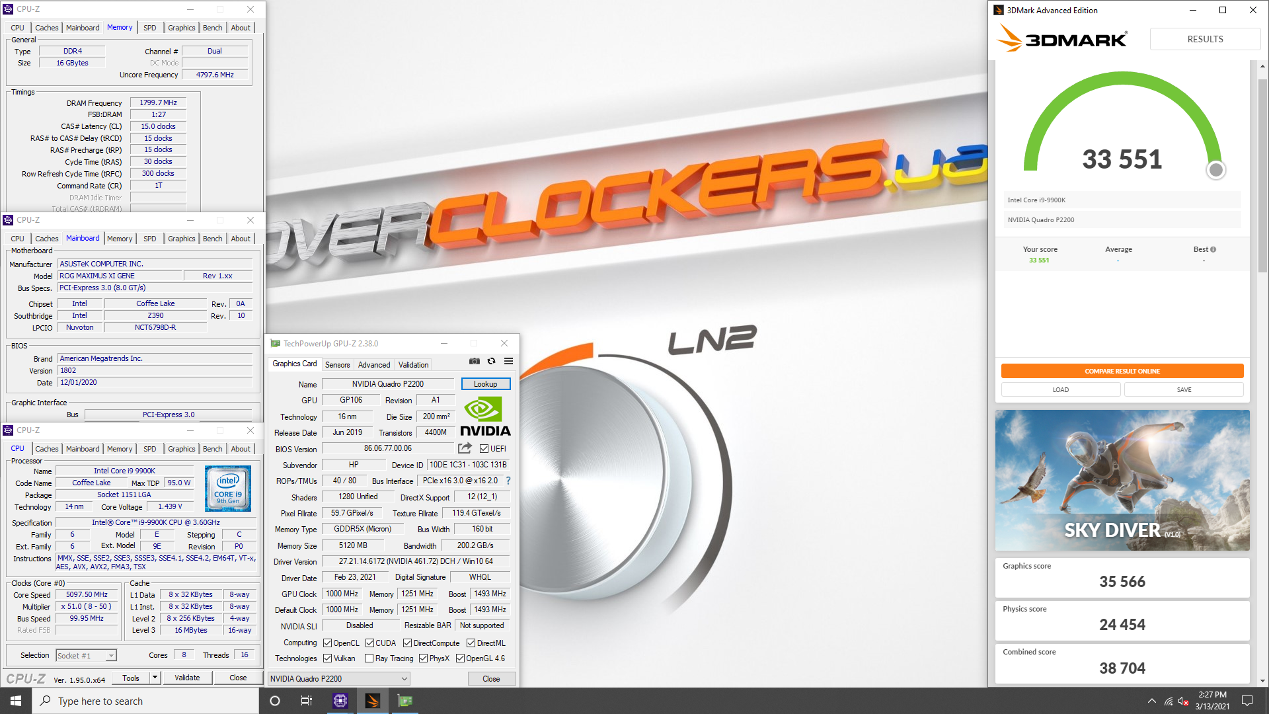The width and height of the screenshot is (1269, 714).
Task: Click the 3DMark title bar app icon
Action: pyautogui.click(x=999, y=10)
